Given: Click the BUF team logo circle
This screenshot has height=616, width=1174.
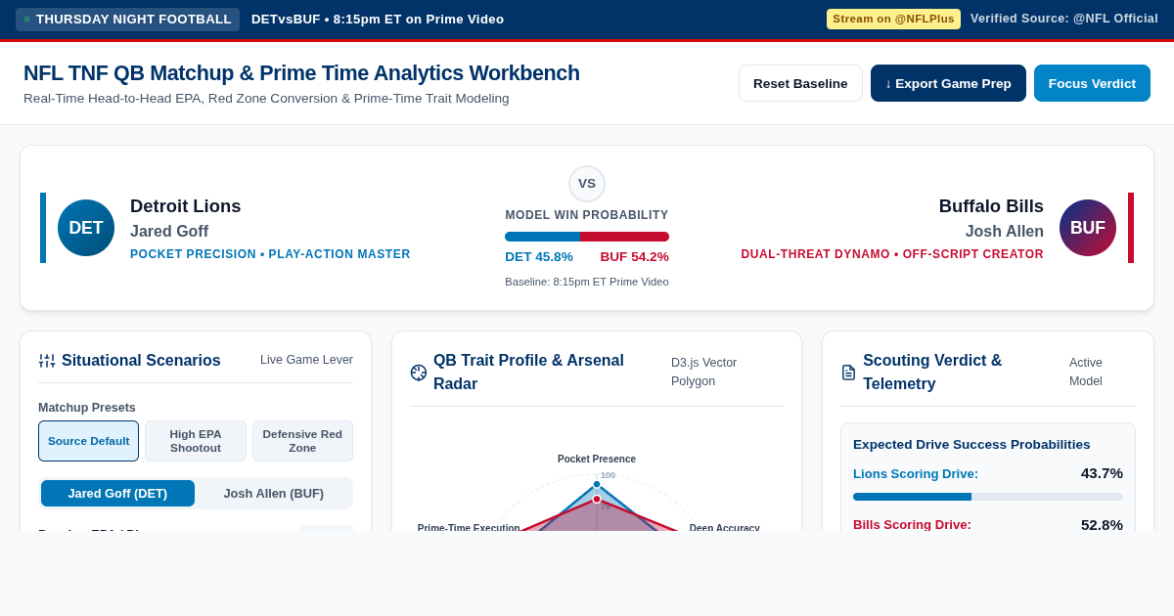Looking at the screenshot, I should click(x=1088, y=228).
